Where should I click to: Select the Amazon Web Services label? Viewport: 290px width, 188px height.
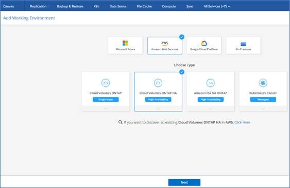pos(165,49)
